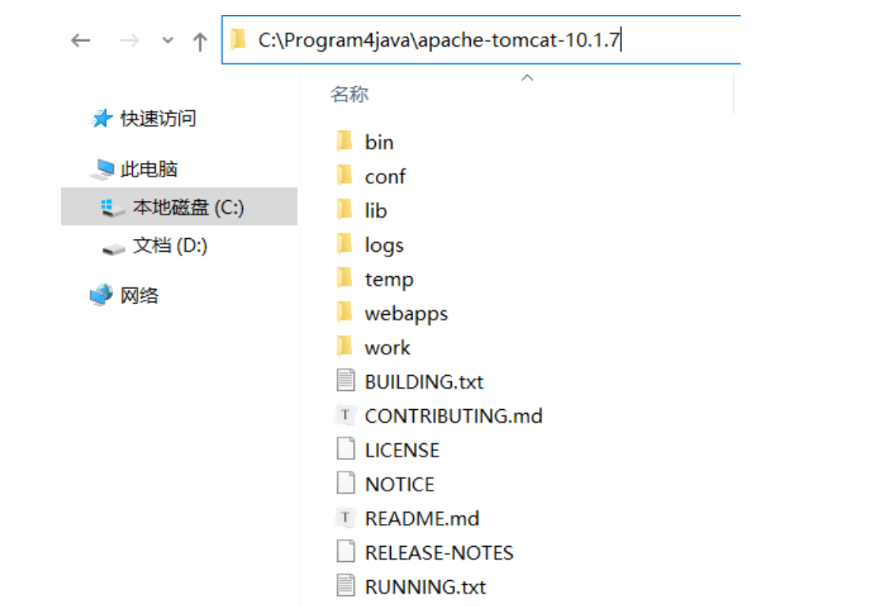
Task: Click the sort direction chevron above columns
Action: point(527,78)
